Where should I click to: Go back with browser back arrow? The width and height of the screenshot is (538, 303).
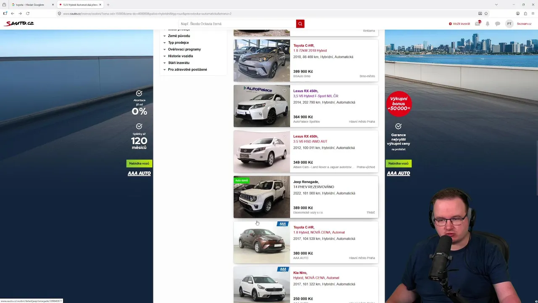pyautogui.click(x=13, y=13)
